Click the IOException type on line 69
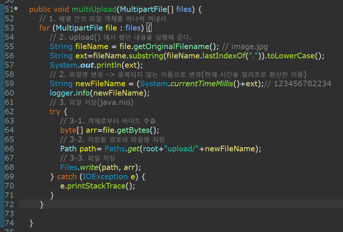 (105, 177)
